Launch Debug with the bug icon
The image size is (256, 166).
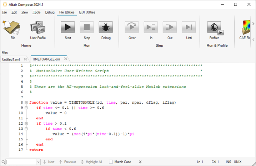(106, 30)
